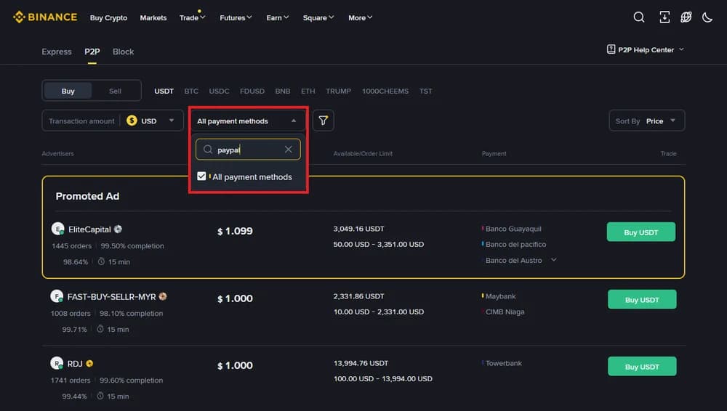The height and width of the screenshot is (411, 727).
Task: Click FAST-BUY-SELLR-MYR avatar
Action: pos(57,296)
